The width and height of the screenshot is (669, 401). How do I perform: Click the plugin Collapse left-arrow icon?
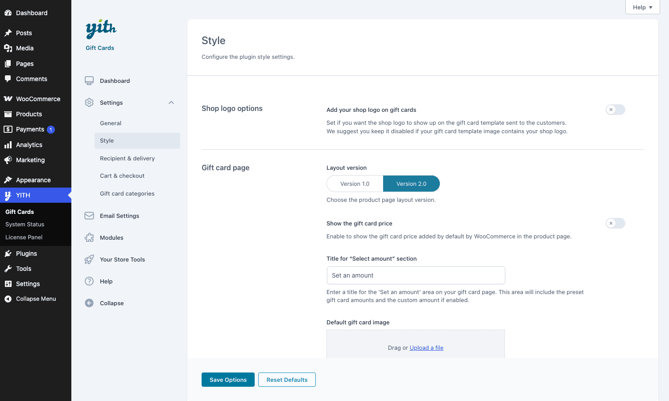click(89, 303)
